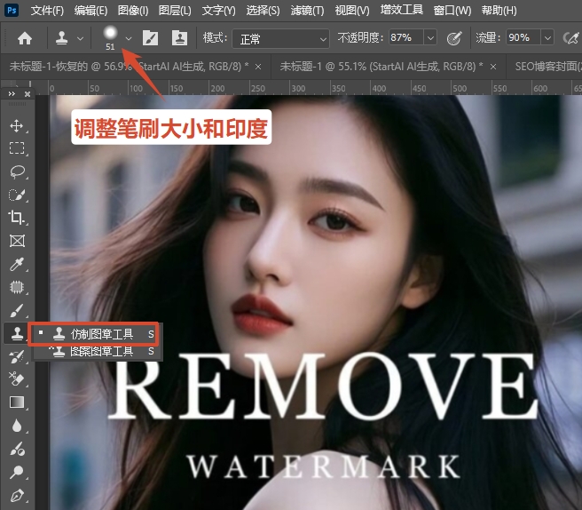This screenshot has width=582, height=510.
Task: Open the 窗口(W) menu
Action: [452, 10]
